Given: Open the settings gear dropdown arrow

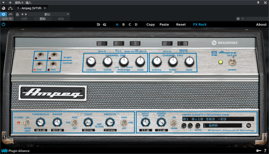Looking at the screenshot, I should 243,19.
